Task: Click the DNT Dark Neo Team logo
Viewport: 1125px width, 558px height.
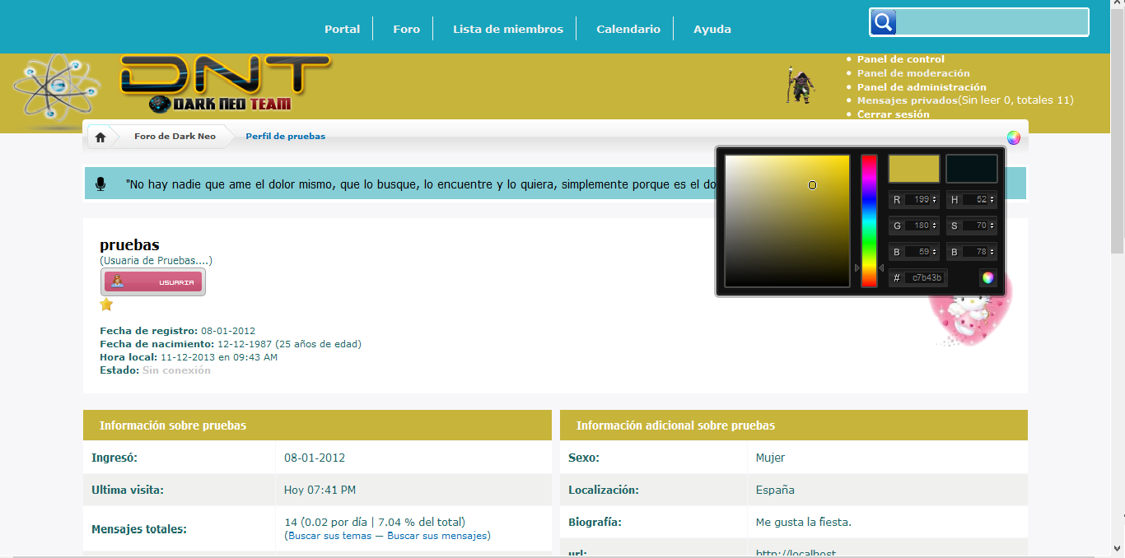Action: pyautogui.click(x=224, y=84)
